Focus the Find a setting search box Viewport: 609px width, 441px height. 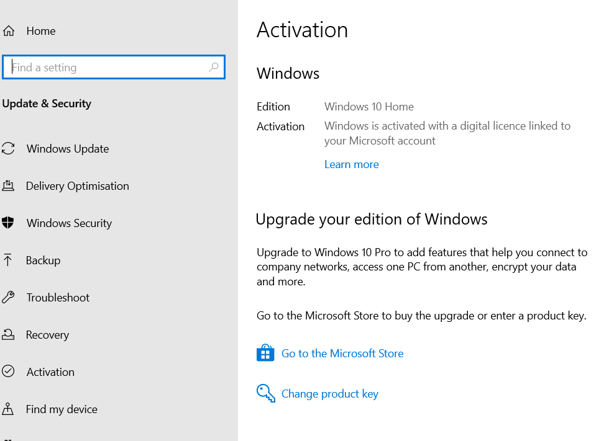coord(113,67)
